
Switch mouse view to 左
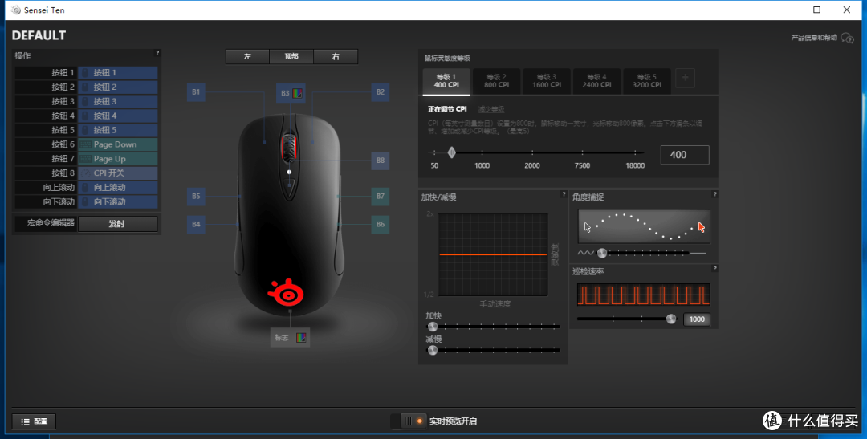point(247,56)
